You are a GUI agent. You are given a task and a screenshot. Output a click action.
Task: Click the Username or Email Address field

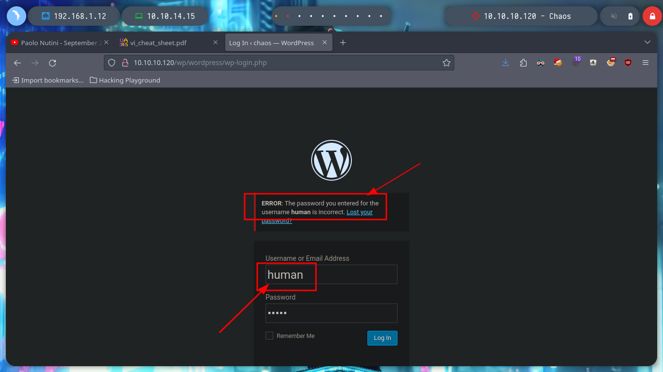(x=331, y=274)
